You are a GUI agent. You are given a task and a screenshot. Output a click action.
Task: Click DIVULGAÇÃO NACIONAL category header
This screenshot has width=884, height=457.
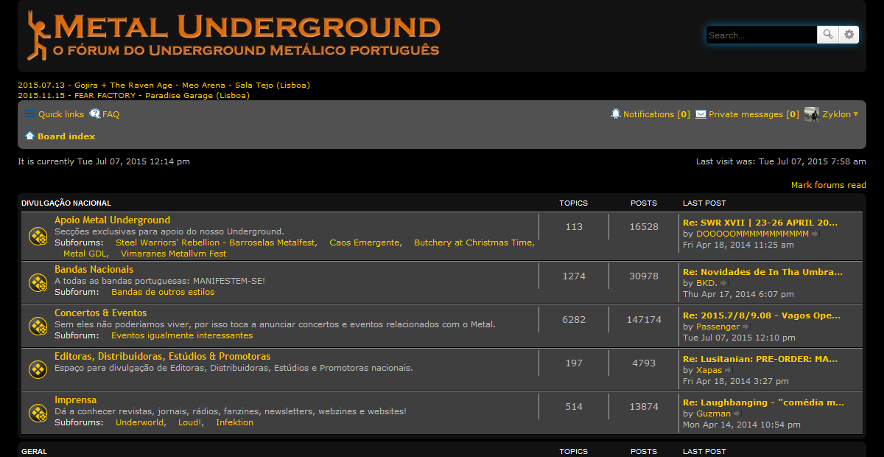click(66, 203)
